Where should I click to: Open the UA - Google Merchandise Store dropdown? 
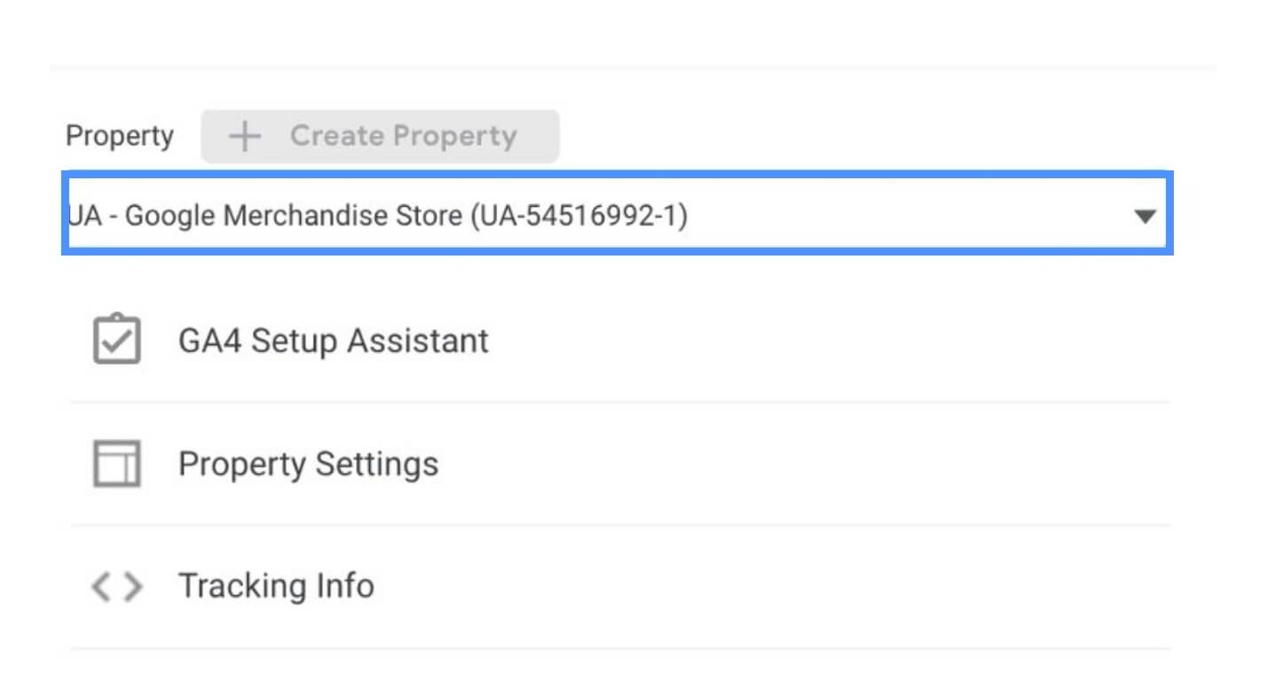click(x=612, y=216)
